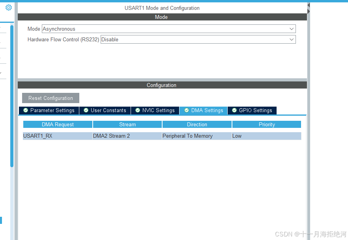
Task: Switch to the Parameter Settings tab
Action: coord(49,110)
